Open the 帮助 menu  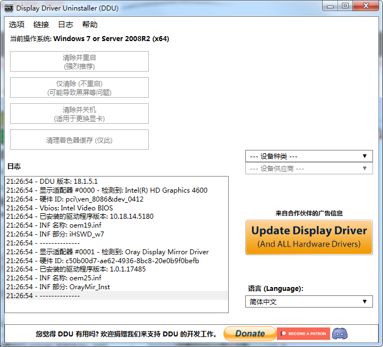pos(89,24)
